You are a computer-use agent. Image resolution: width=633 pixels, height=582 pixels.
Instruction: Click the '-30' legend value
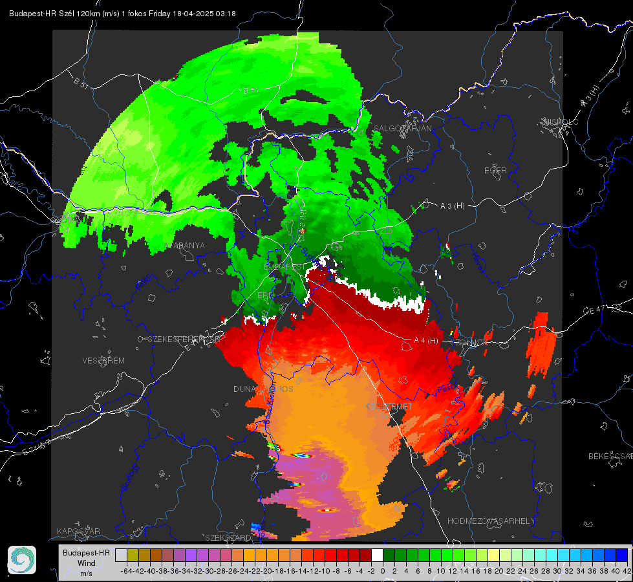[208, 571]
